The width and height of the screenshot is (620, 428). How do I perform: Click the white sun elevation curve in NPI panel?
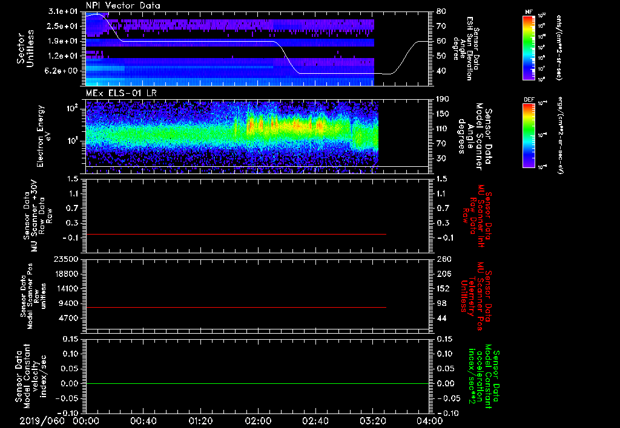pos(198,41)
